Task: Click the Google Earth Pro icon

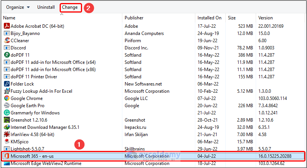Action: pyautogui.click(x=7, y=106)
